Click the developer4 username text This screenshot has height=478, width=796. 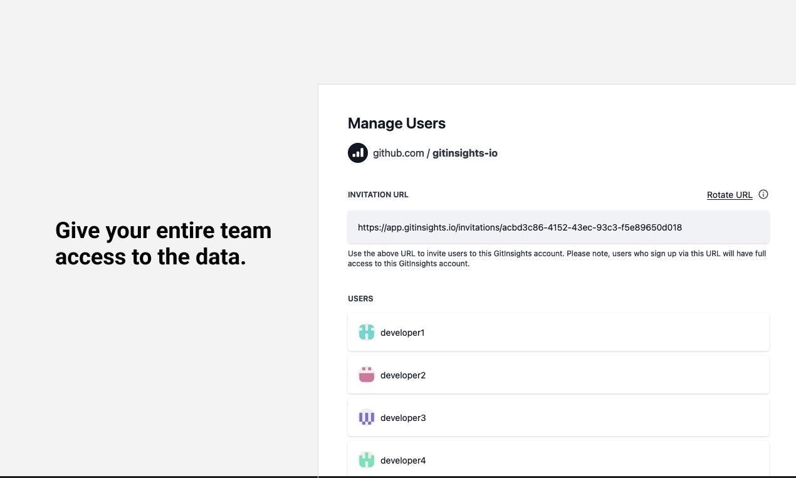tap(403, 460)
